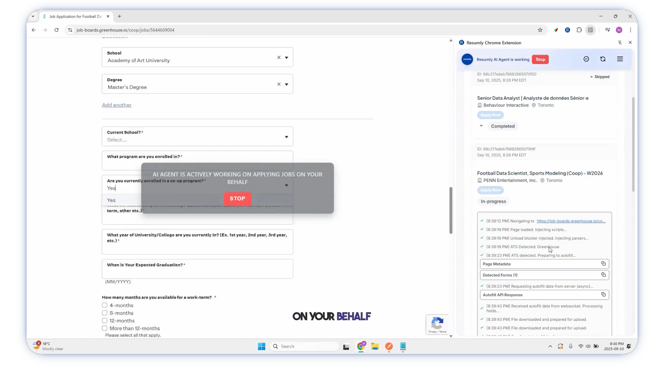Copy the Page Metadata contents
The image size is (658, 372).
click(603, 264)
